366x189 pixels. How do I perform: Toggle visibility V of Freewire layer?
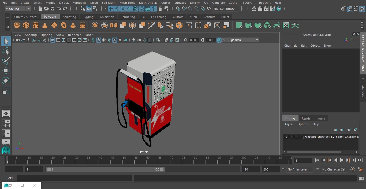(x=286, y=137)
